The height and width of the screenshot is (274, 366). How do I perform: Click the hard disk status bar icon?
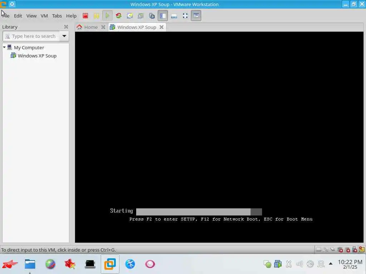(x=318, y=249)
